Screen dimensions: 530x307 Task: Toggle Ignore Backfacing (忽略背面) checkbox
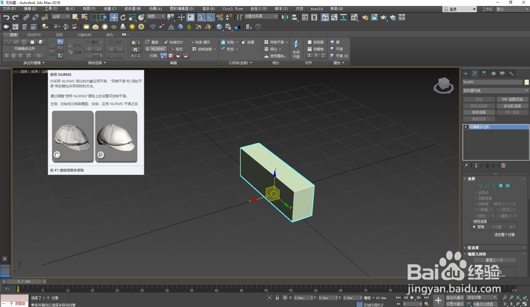click(476, 198)
